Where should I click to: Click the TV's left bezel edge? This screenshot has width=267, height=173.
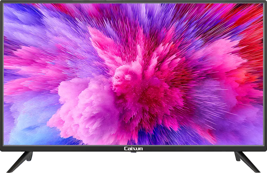(2, 75)
